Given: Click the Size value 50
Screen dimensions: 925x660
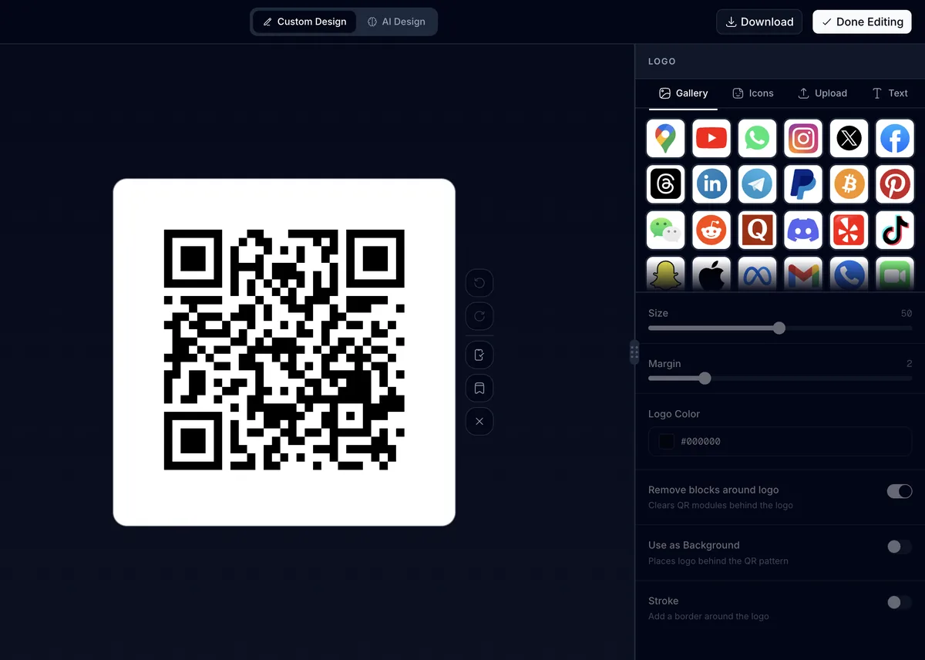Looking at the screenshot, I should click(906, 313).
